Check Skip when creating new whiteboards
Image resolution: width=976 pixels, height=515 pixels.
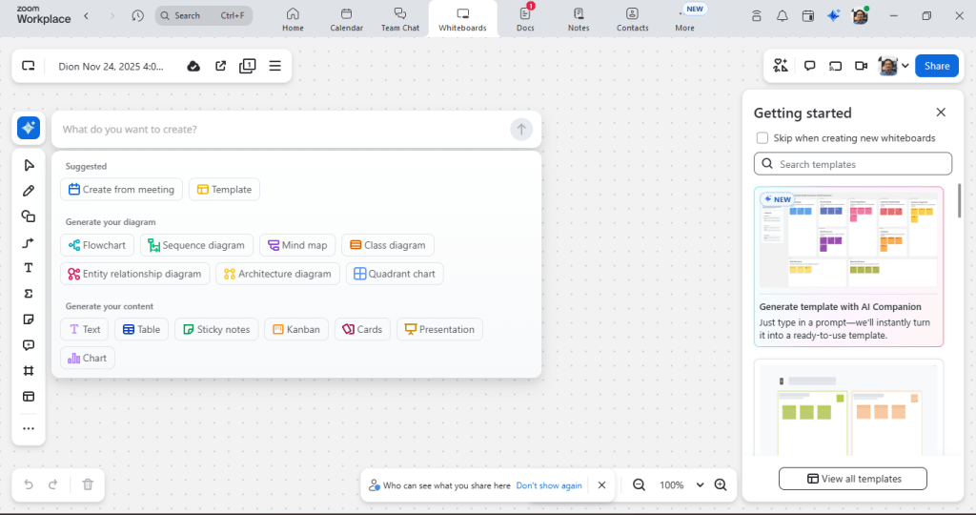pos(762,137)
